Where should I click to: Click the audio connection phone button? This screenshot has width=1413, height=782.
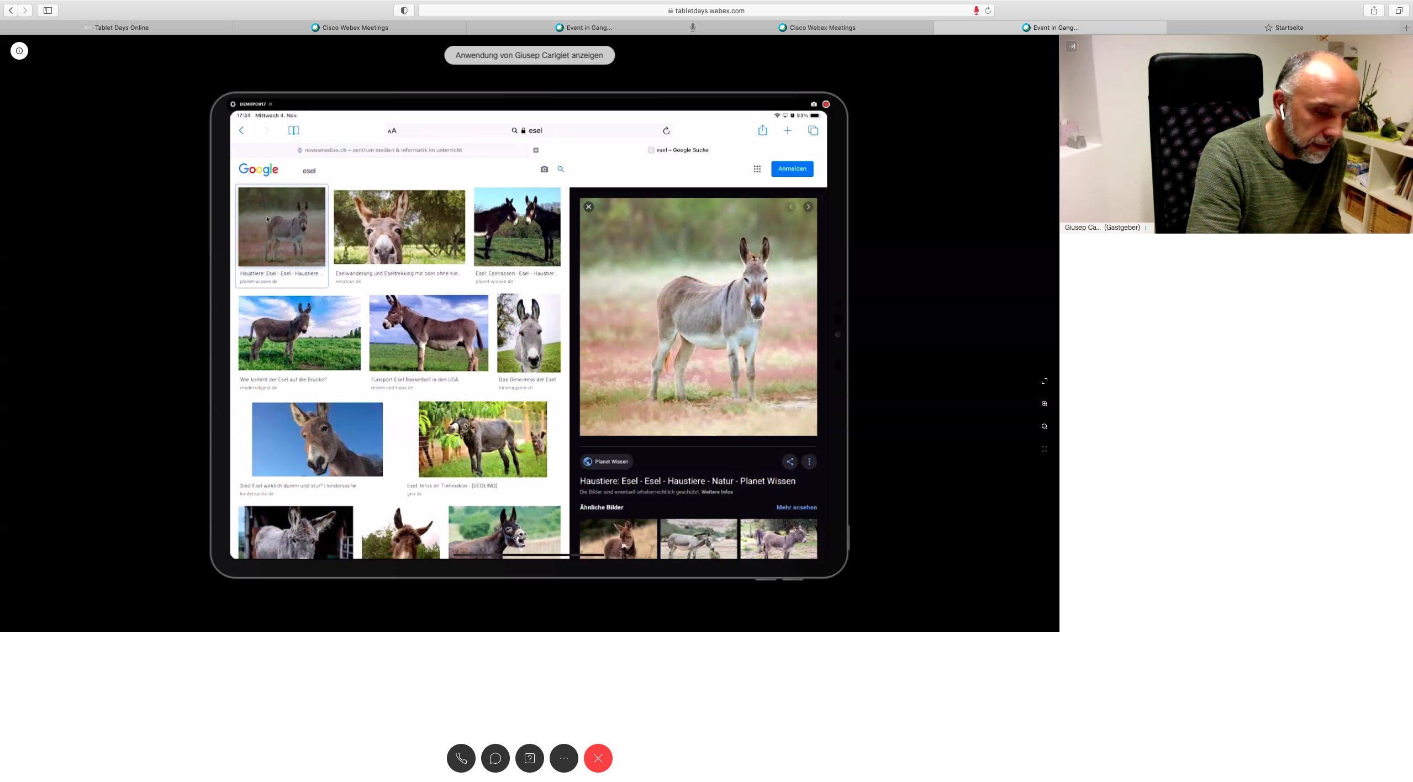tap(461, 758)
